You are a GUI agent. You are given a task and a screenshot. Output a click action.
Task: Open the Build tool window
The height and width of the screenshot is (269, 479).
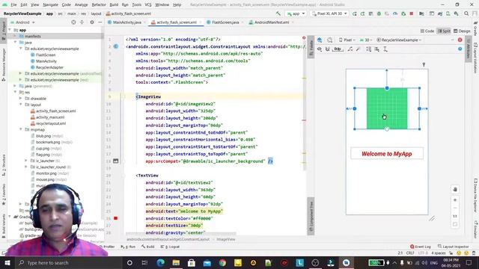(x=148, y=247)
